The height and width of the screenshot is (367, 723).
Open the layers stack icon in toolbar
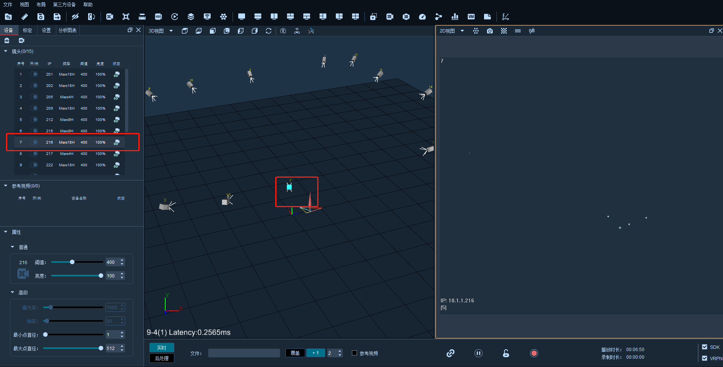(x=191, y=17)
